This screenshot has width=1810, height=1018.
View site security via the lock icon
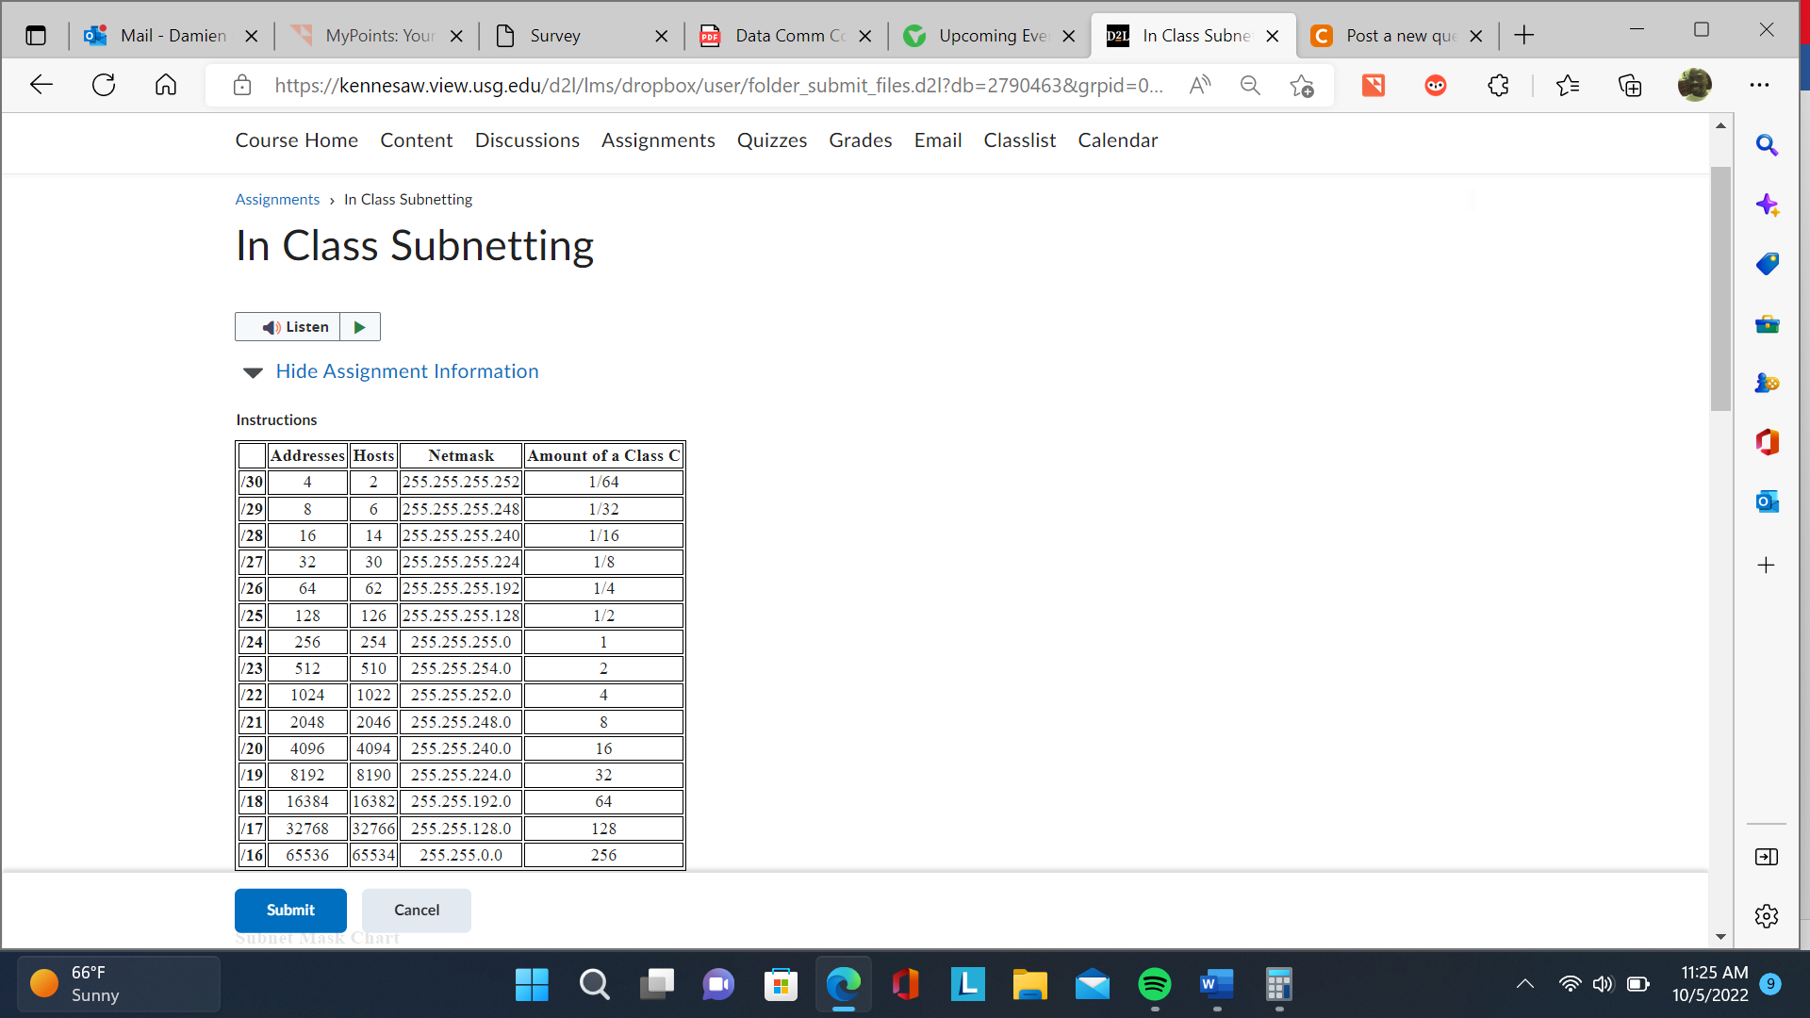(241, 85)
